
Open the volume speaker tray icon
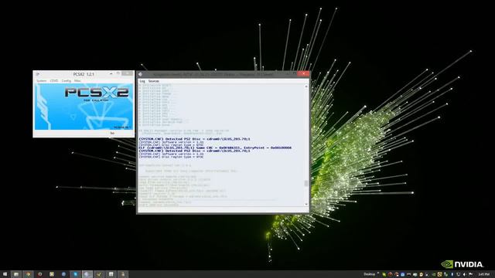464,275
